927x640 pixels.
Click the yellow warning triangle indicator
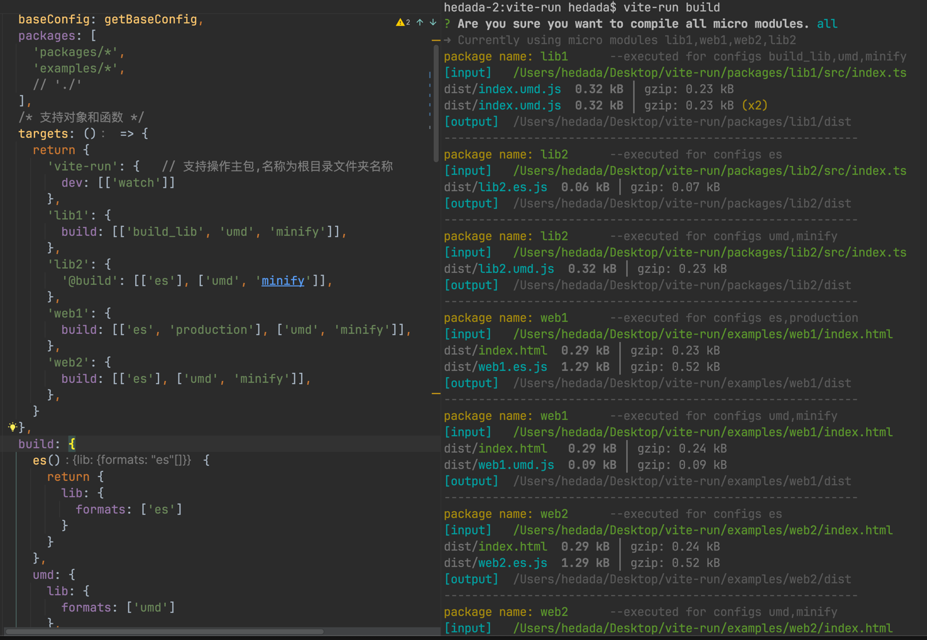click(x=400, y=22)
